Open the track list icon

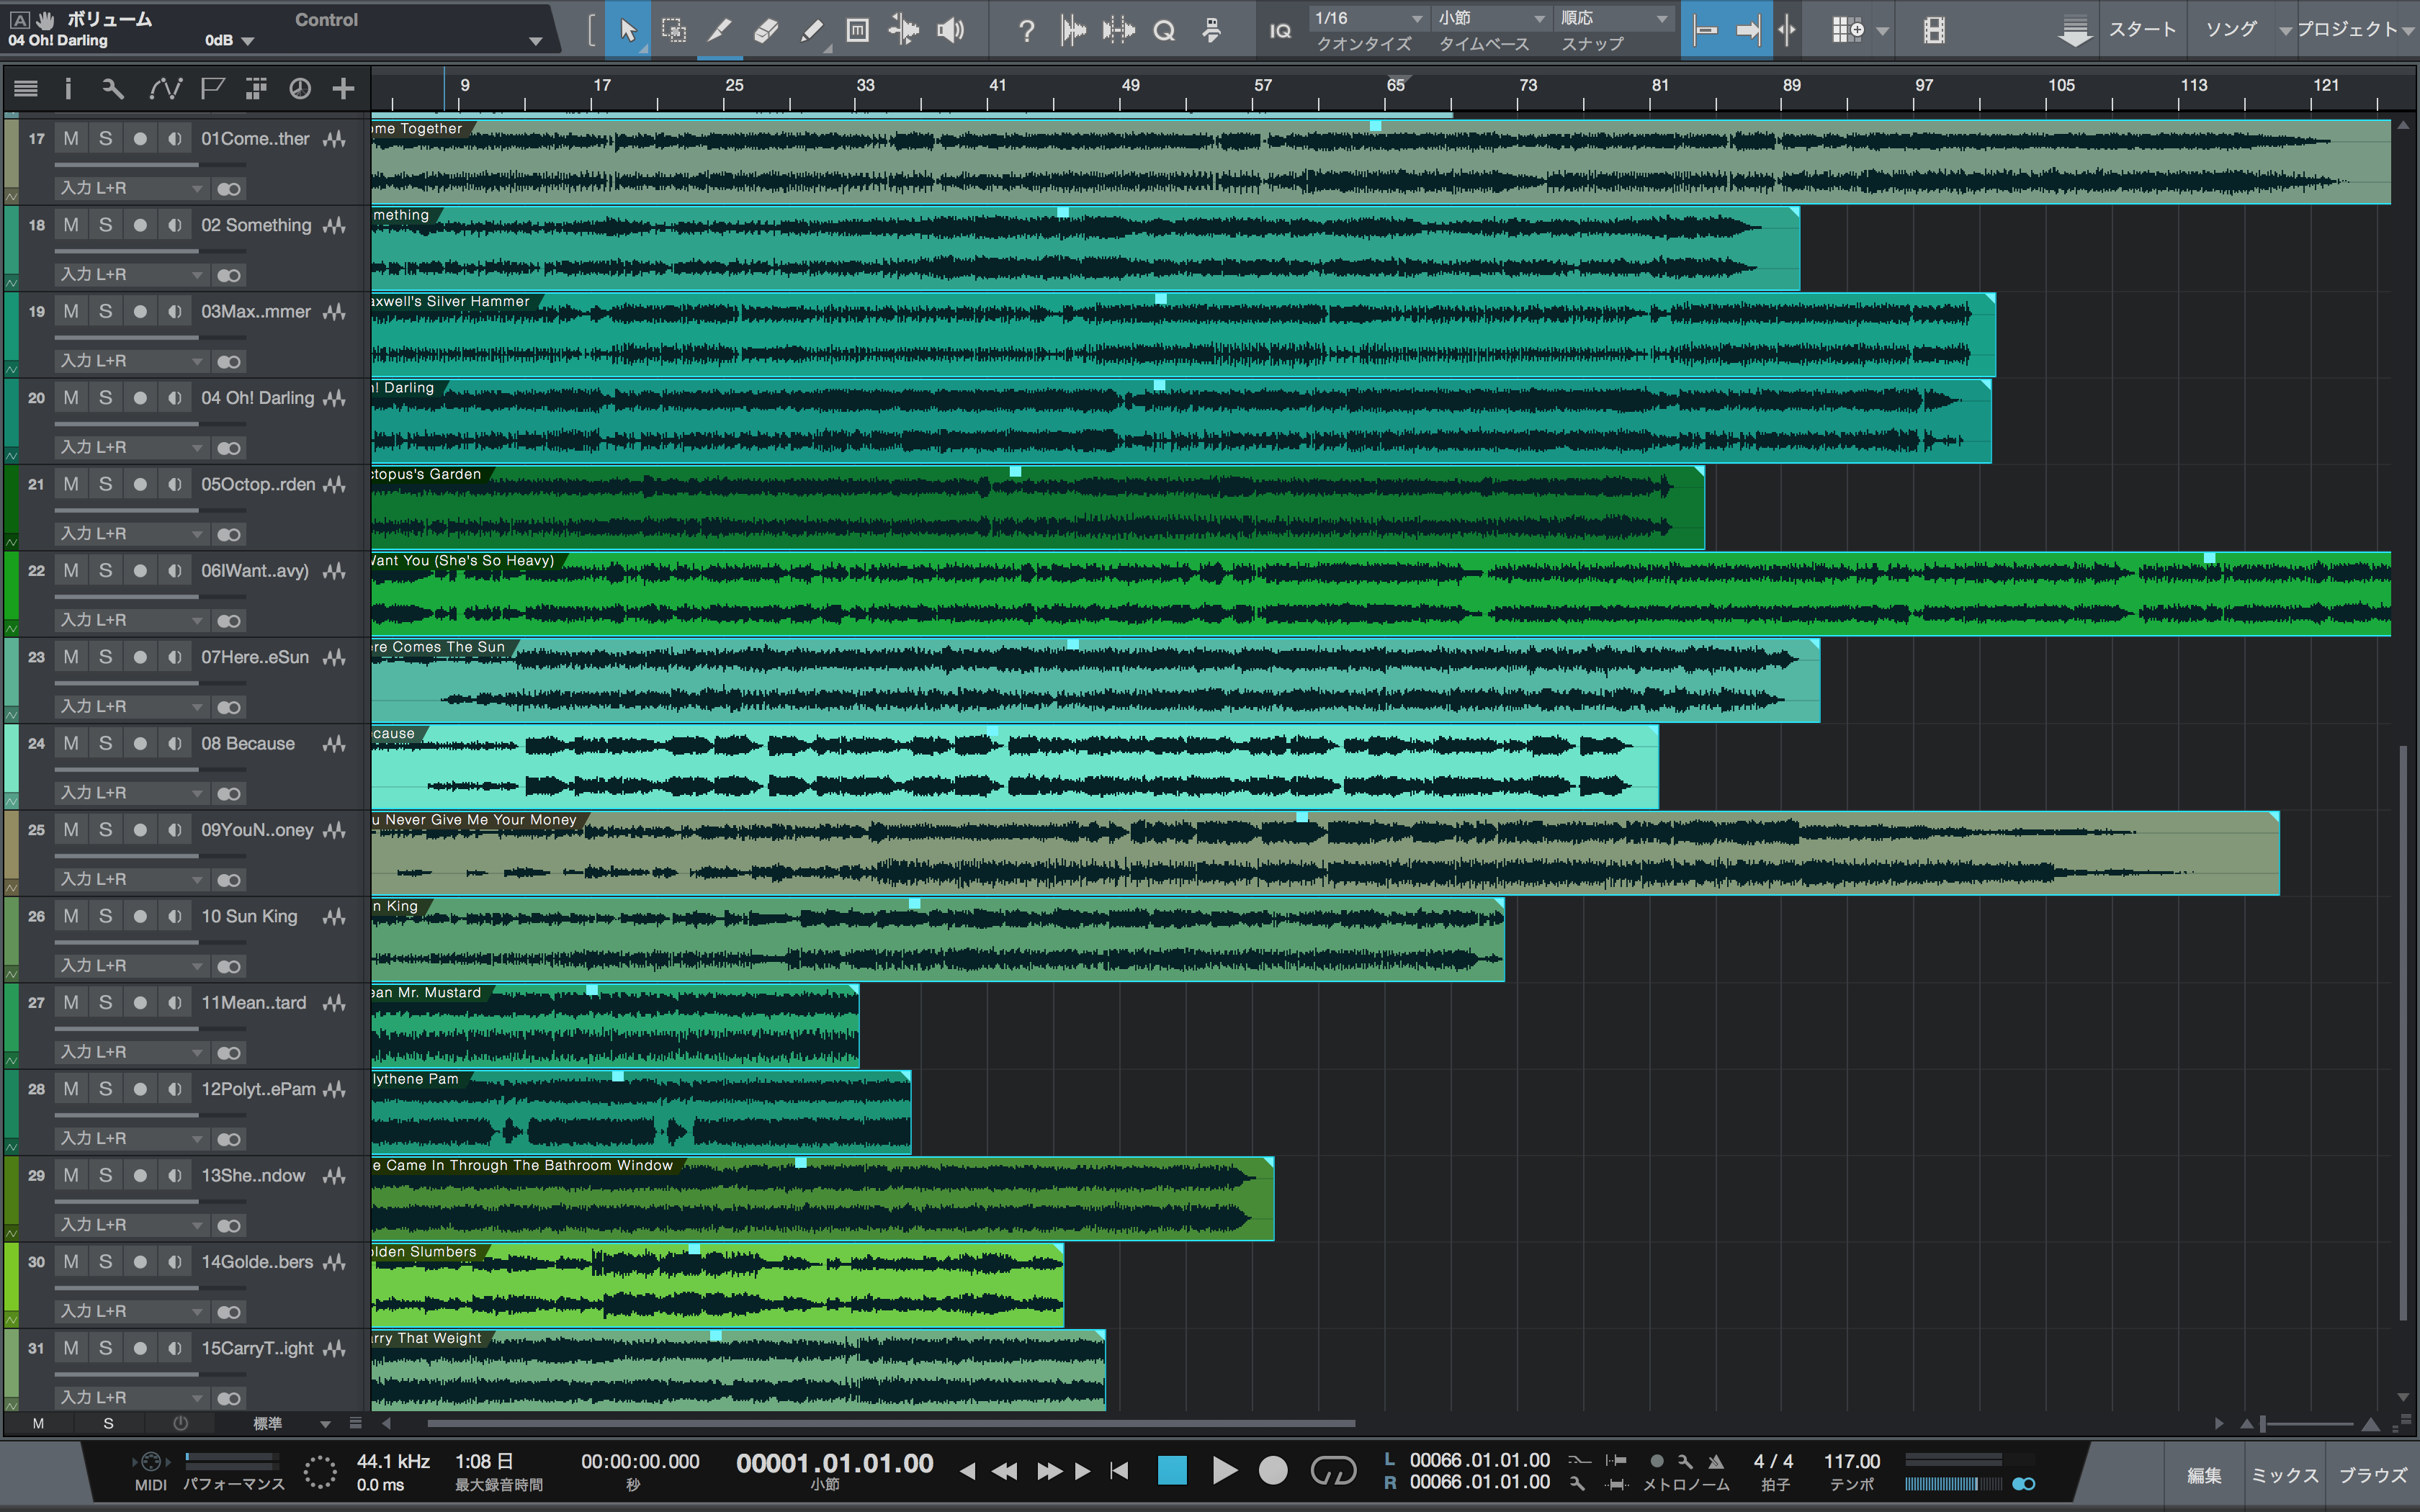click(26, 89)
